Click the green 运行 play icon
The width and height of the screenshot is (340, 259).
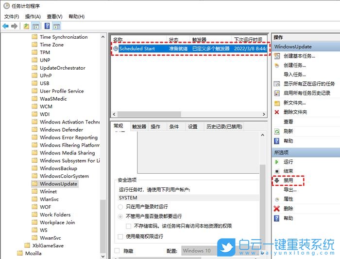point(277,162)
